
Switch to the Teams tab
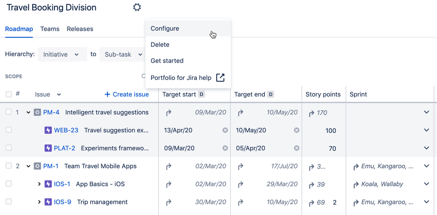tap(50, 29)
